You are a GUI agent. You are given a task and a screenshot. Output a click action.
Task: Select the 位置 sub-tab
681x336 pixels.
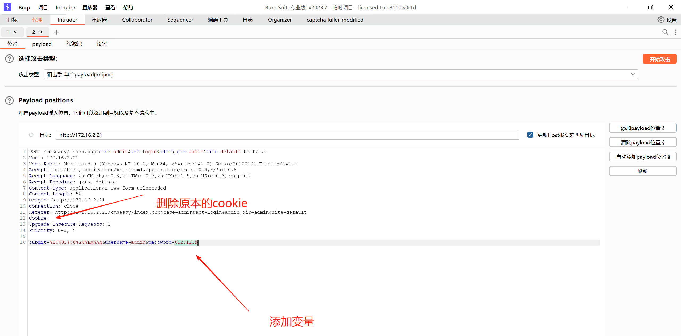click(12, 44)
